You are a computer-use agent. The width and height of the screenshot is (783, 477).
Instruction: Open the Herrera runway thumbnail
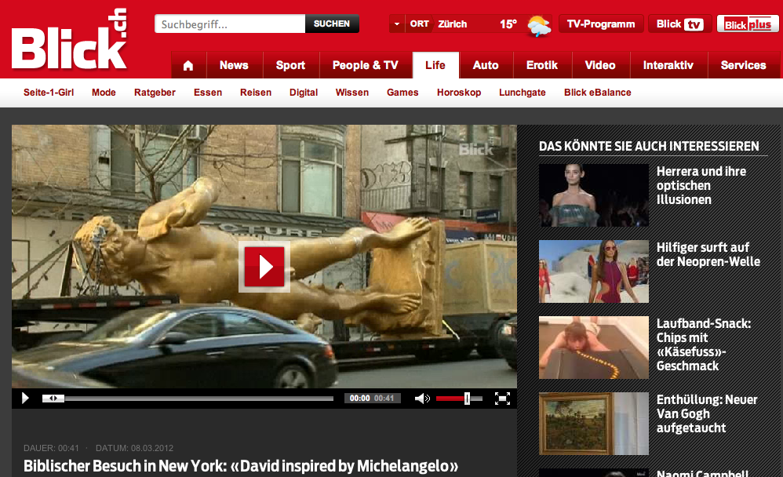(x=594, y=195)
